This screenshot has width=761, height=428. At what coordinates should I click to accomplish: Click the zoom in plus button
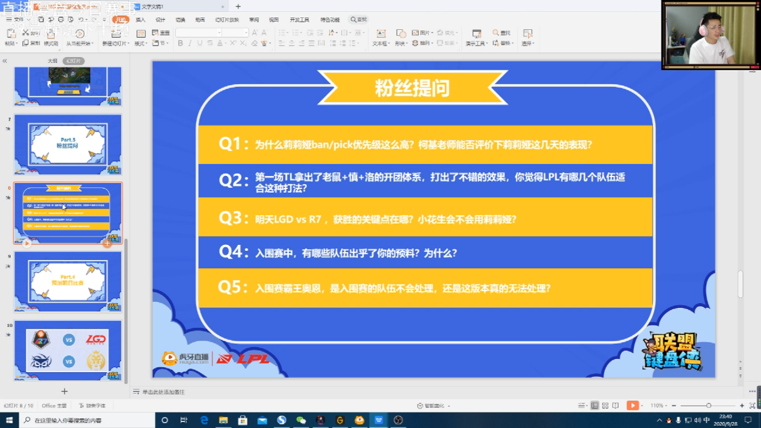tap(742, 406)
